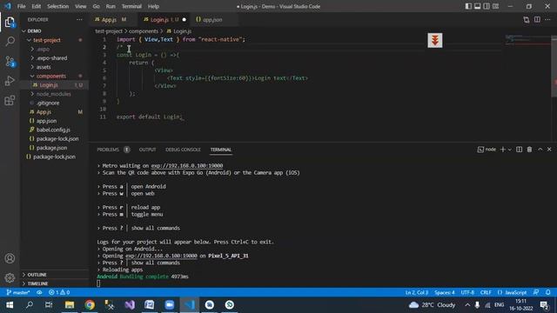Open the terminal launch profile dropdown arrow
Screen dimensions: 557x313
click(x=509, y=150)
